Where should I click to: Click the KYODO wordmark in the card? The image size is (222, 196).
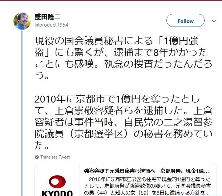[57, 193]
